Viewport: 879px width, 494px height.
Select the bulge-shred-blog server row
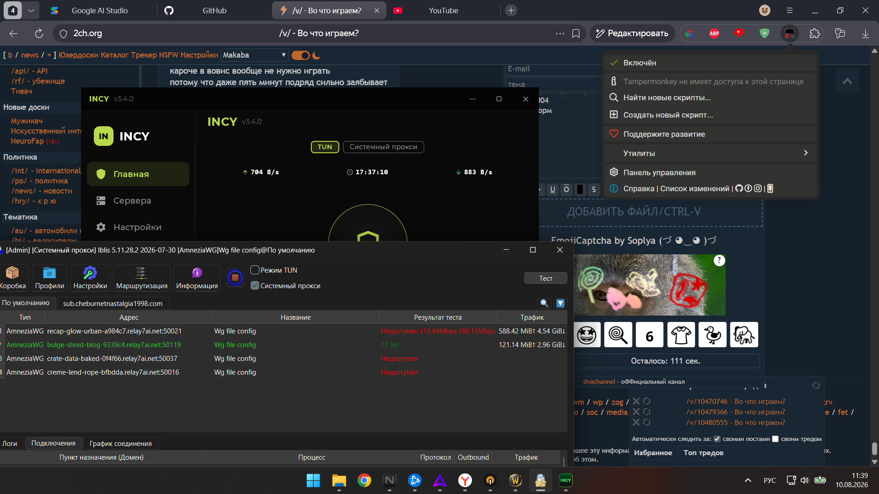(283, 345)
